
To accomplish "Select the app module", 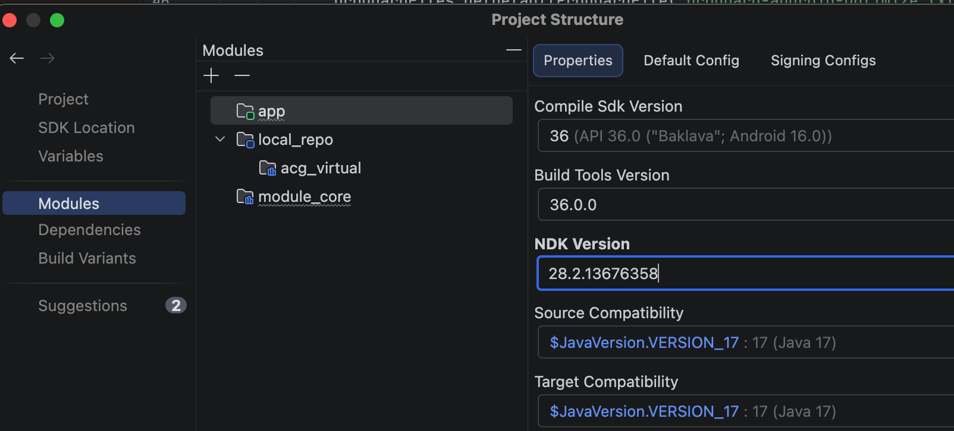I will point(362,110).
